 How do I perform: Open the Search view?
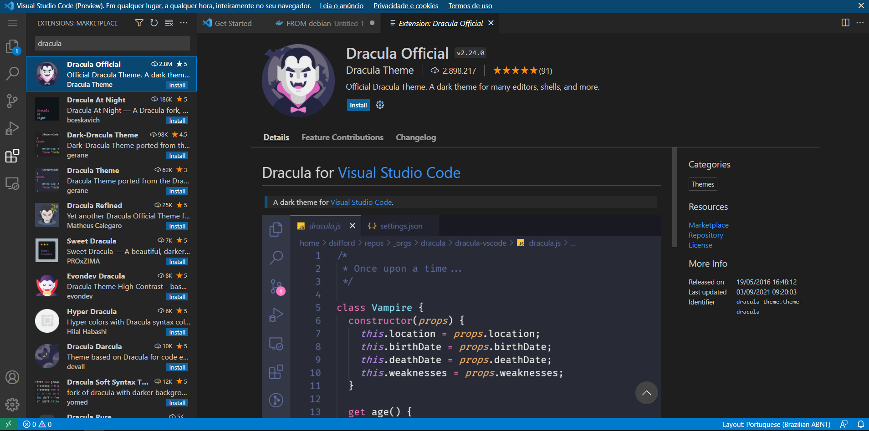12,73
